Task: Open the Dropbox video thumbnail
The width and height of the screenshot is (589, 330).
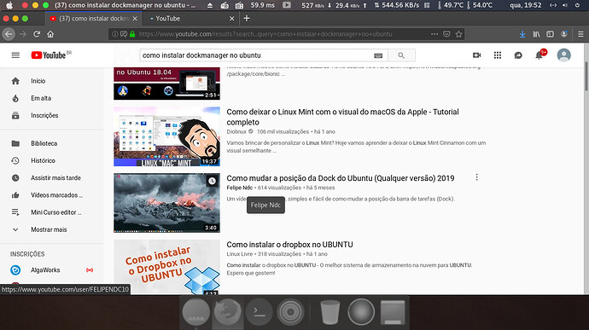Action: (x=166, y=267)
